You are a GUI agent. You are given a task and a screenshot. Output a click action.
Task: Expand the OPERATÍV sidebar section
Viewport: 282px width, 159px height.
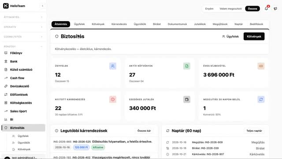click(23, 27)
